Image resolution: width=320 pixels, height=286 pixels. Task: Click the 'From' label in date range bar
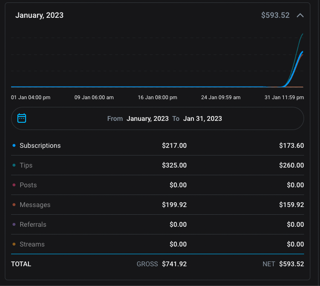point(115,118)
